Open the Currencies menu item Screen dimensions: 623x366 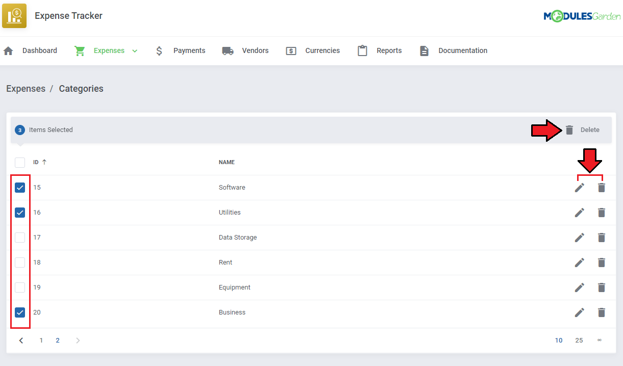tap(322, 50)
